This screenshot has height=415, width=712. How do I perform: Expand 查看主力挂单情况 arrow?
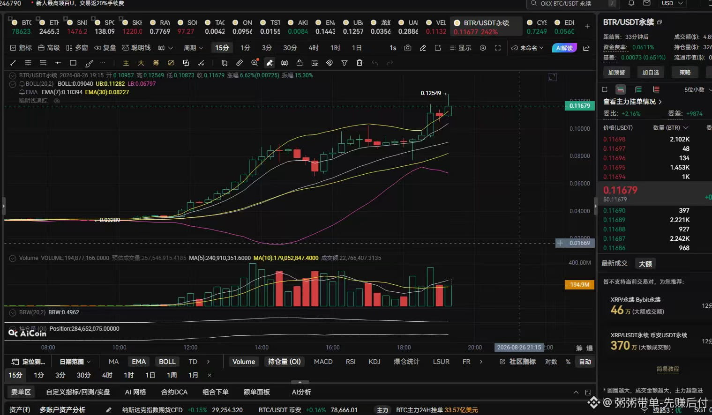(x=660, y=102)
